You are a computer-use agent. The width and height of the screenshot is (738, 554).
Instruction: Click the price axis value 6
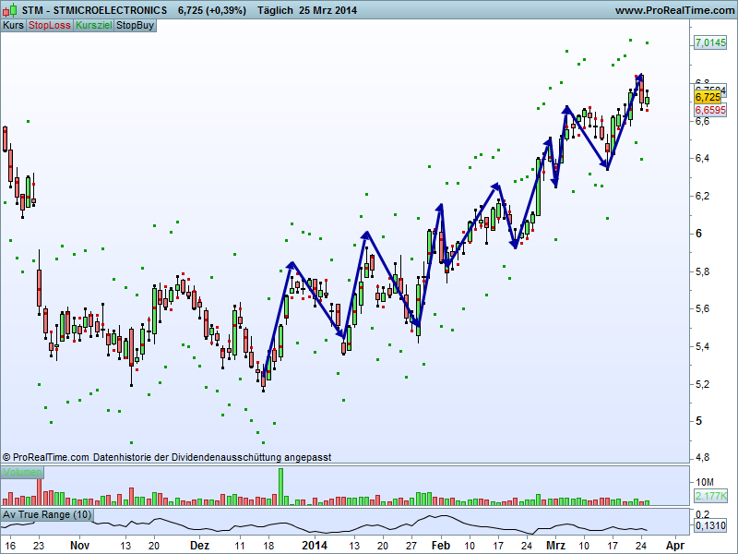click(698, 234)
